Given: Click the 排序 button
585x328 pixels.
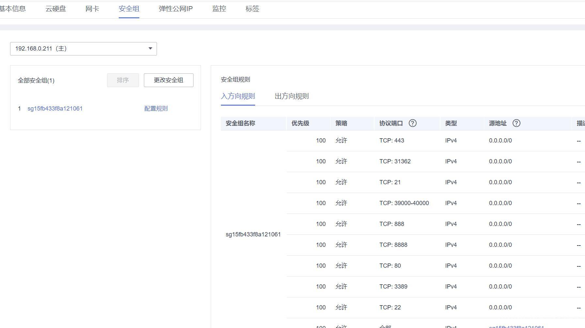Looking at the screenshot, I should tap(123, 80).
